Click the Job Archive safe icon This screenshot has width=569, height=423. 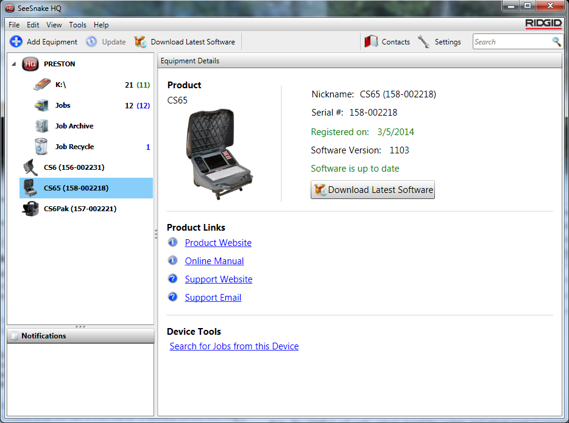tap(41, 126)
